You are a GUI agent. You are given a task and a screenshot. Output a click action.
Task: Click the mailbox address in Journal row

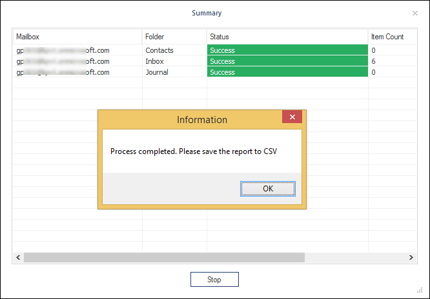(63, 72)
